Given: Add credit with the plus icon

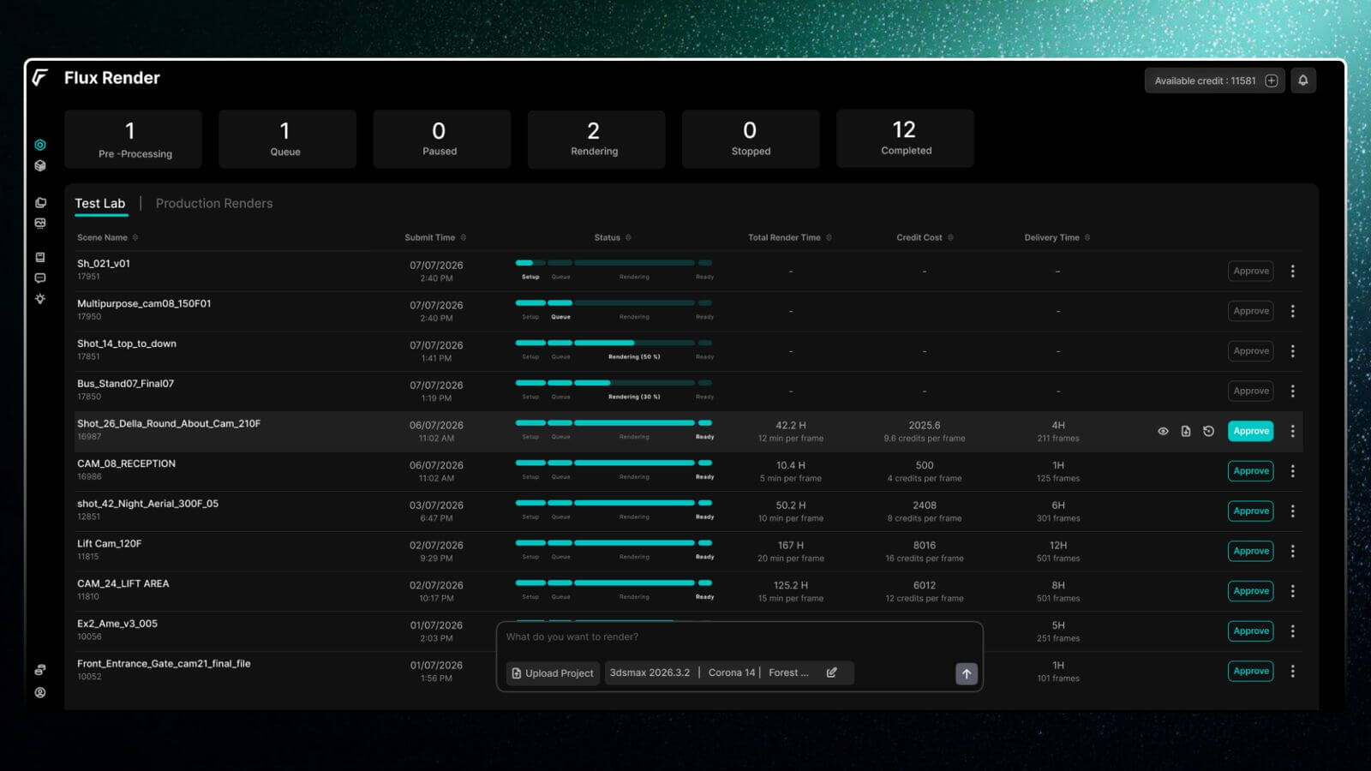Looking at the screenshot, I should click(x=1272, y=81).
